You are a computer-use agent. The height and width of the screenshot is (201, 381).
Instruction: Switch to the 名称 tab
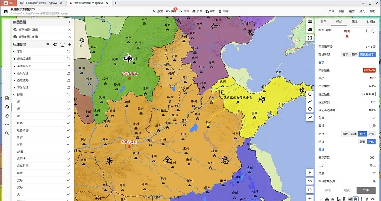pyautogui.click(x=323, y=22)
